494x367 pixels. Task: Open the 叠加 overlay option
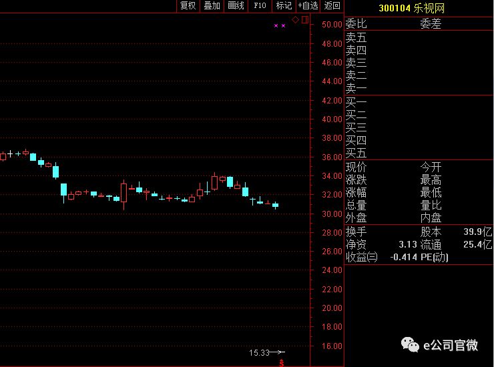212,5
